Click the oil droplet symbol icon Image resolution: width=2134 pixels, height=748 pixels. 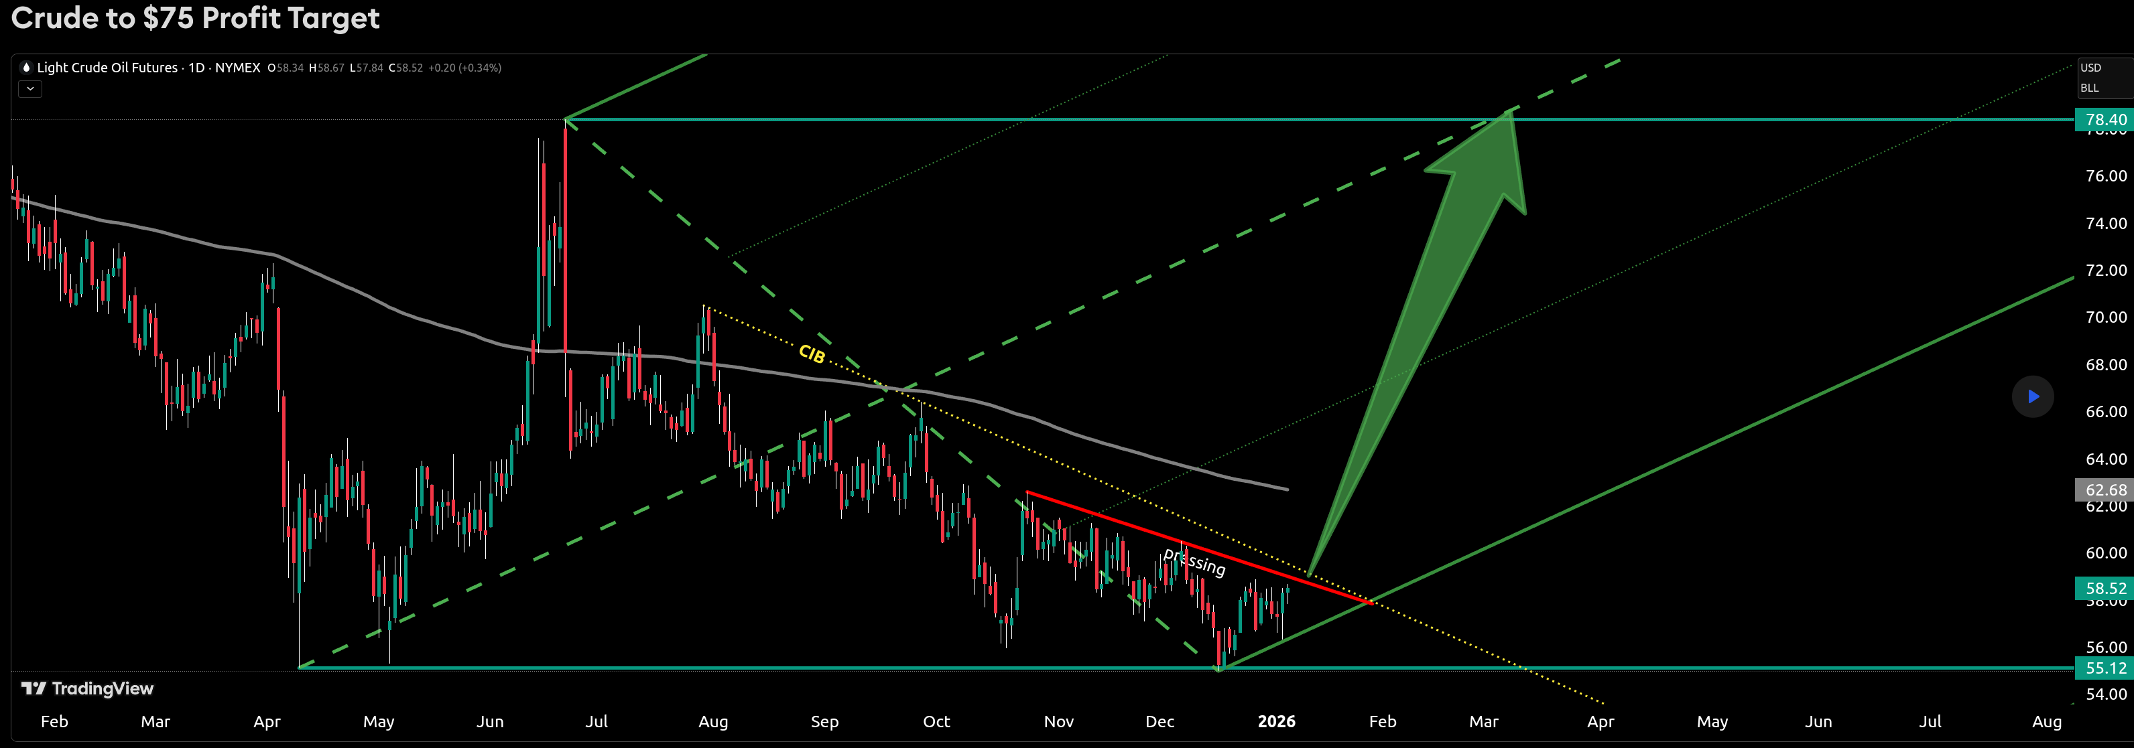pyautogui.click(x=25, y=68)
